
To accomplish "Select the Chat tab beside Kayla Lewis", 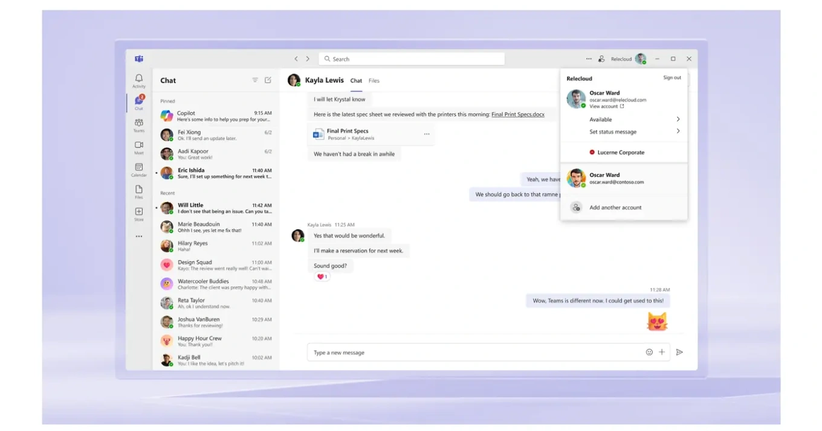I will (x=356, y=81).
